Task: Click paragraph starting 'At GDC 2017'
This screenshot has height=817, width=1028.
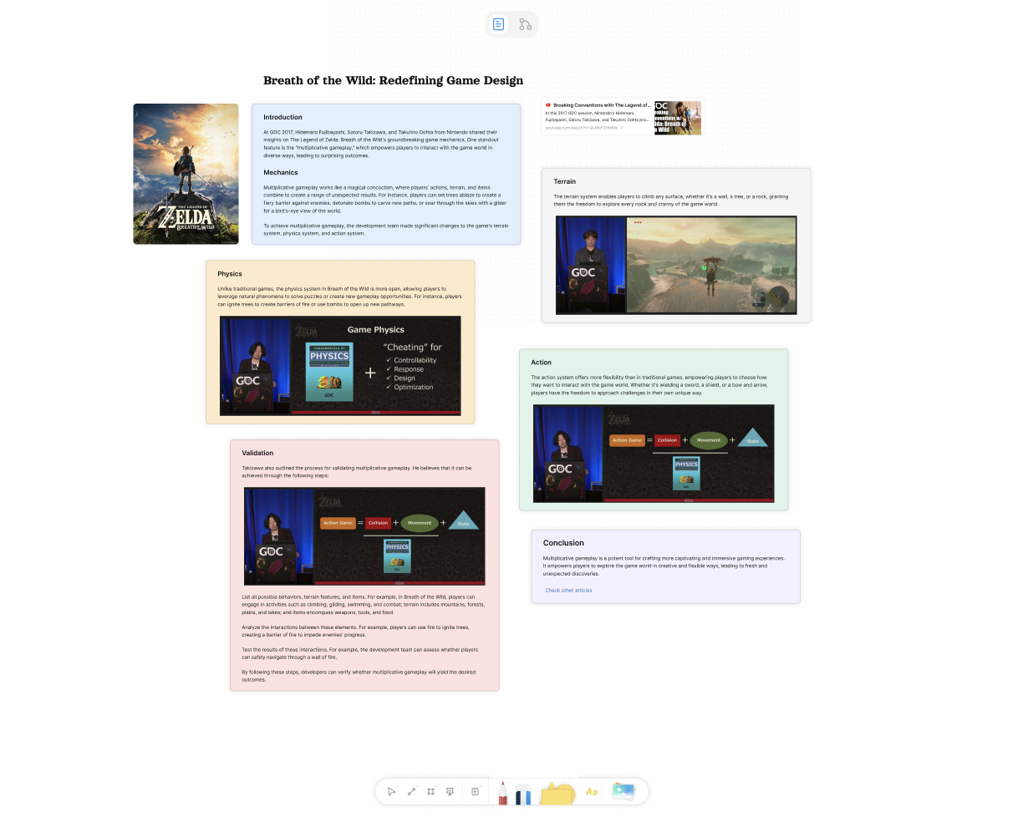Action: pyautogui.click(x=381, y=144)
